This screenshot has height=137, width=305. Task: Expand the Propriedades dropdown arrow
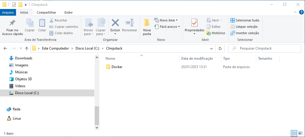coord(195,34)
